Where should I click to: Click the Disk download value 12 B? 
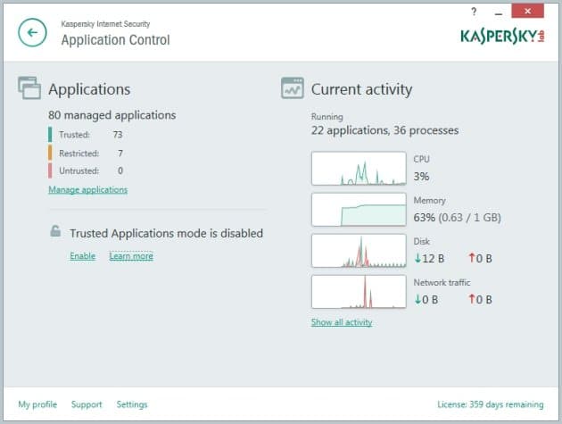pyautogui.click(x=429, y=258)
